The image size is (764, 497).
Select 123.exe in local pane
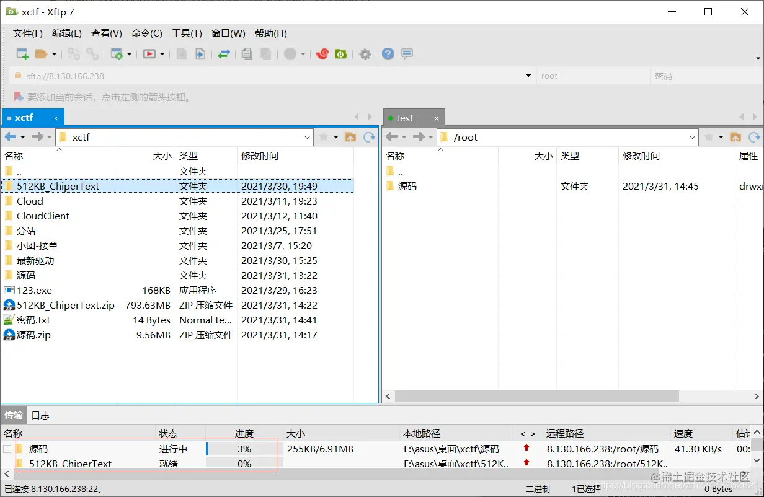click(35, 290)
